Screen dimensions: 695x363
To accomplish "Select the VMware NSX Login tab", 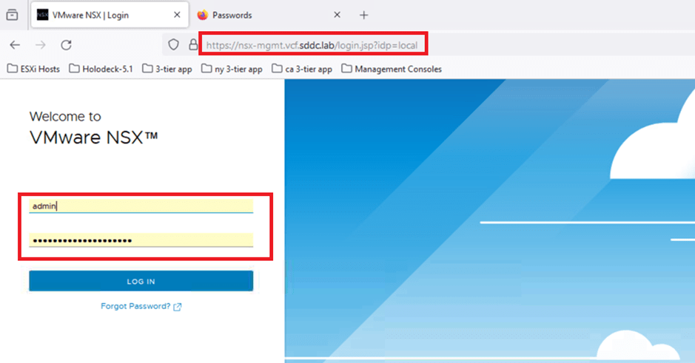I will pos(104,15).
